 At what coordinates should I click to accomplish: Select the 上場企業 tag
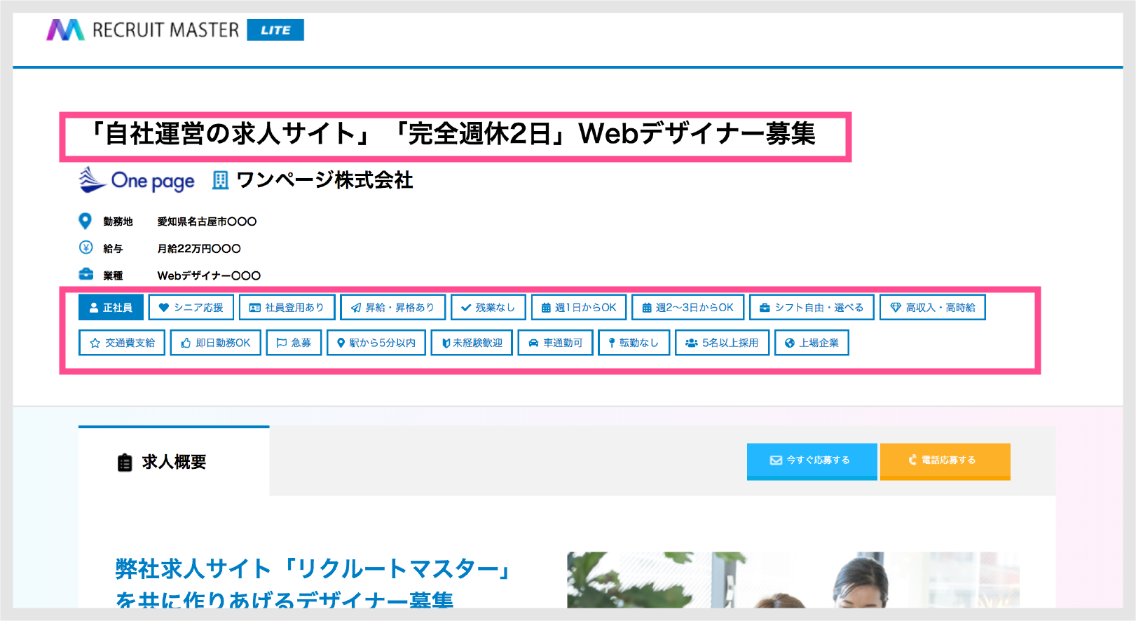[812, 343]
